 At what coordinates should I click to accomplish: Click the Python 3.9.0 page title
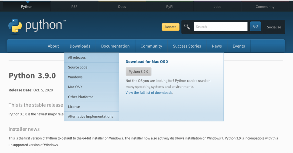point(32,76)
